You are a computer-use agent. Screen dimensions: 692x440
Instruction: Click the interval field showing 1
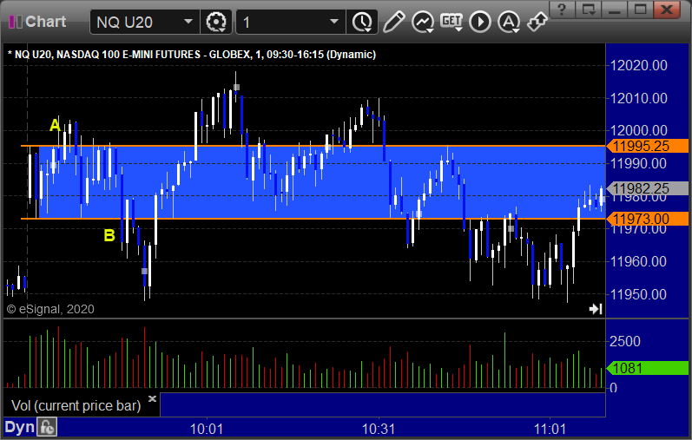[x=290, y=22]
